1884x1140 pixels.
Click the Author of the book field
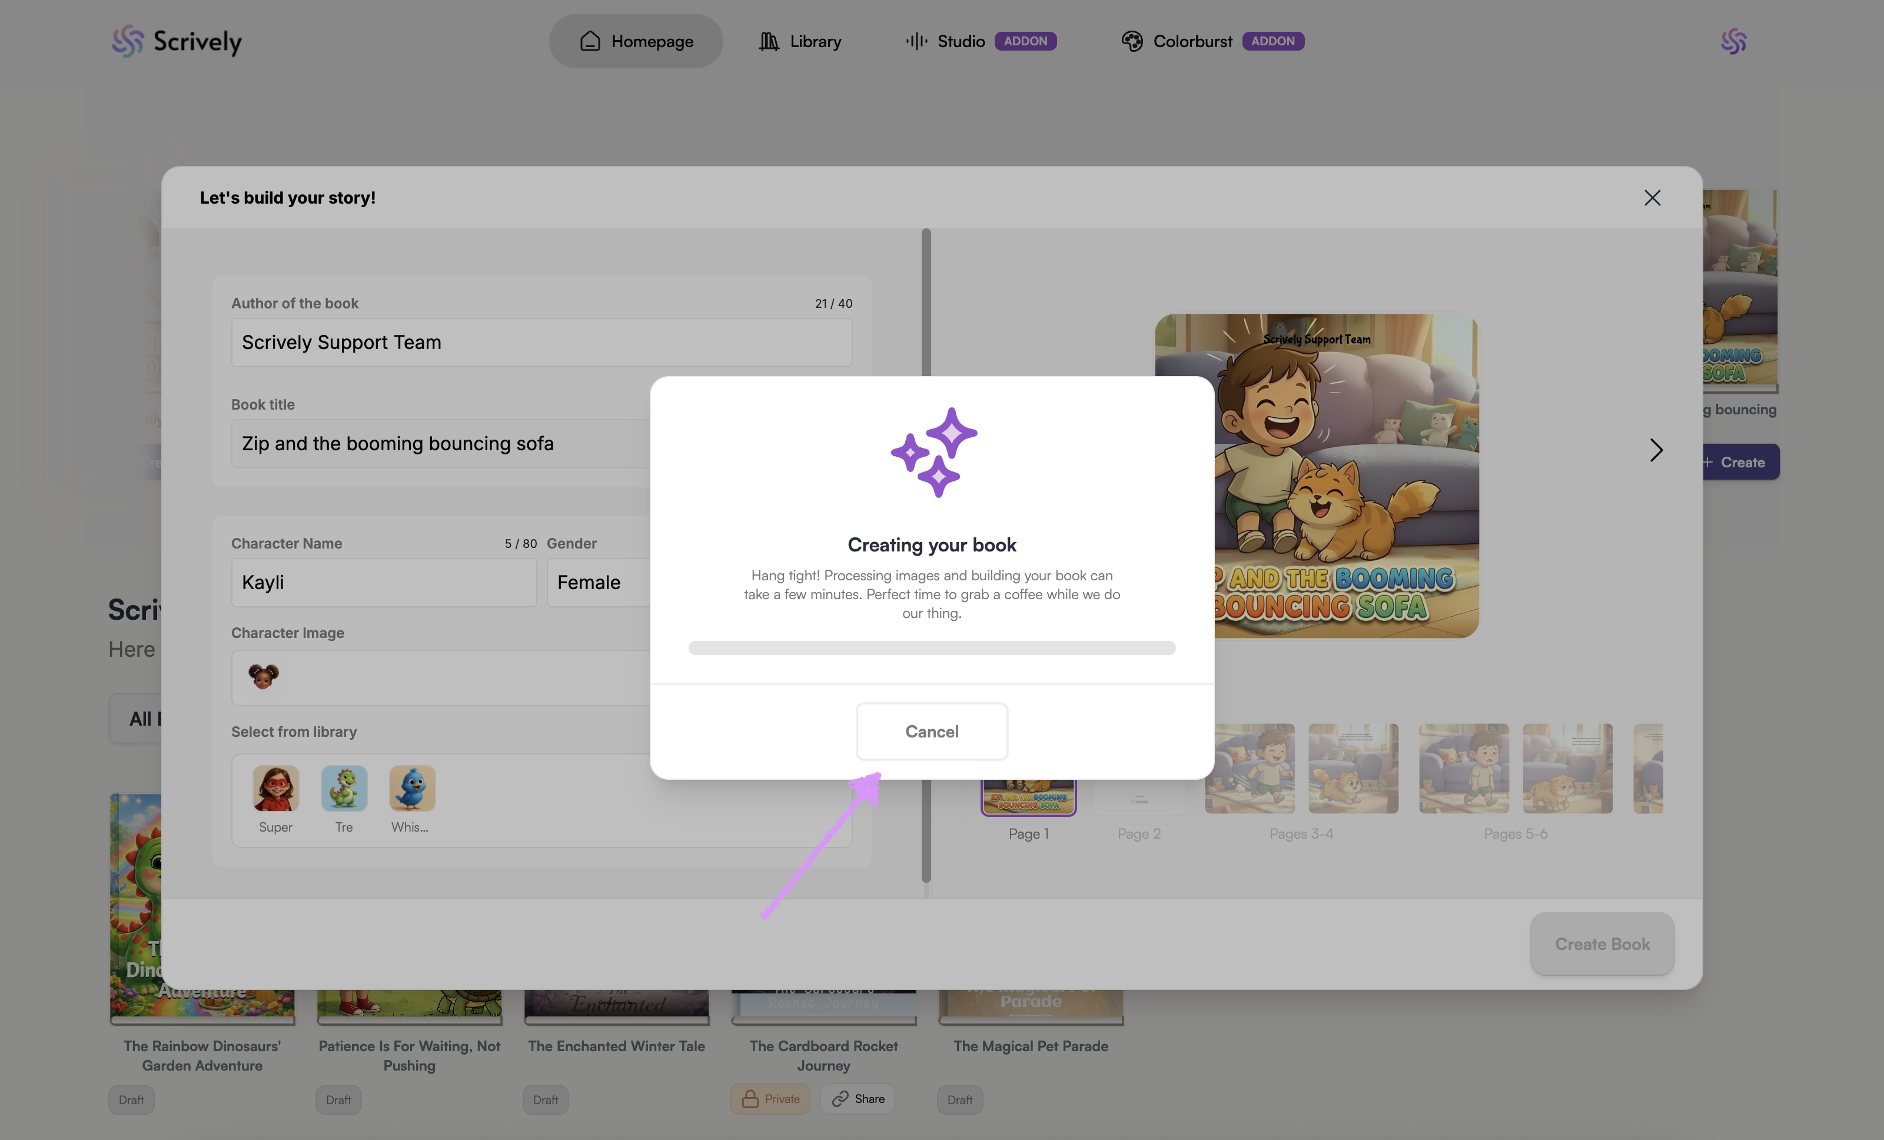click(540, 343)
